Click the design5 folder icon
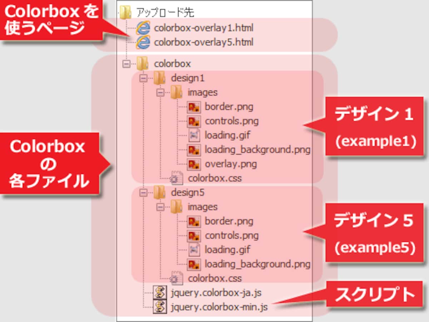 (x=159, y=192)
